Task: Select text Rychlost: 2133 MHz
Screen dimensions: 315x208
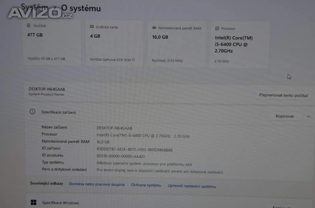Action: coord(167,60)
